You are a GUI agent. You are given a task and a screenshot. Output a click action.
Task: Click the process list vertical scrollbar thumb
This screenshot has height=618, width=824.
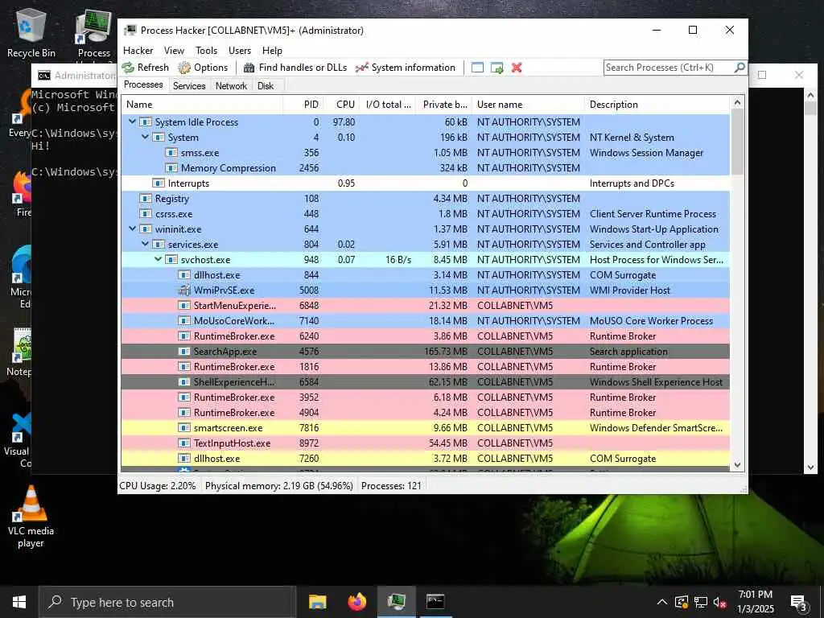click(x=737, y=142)
